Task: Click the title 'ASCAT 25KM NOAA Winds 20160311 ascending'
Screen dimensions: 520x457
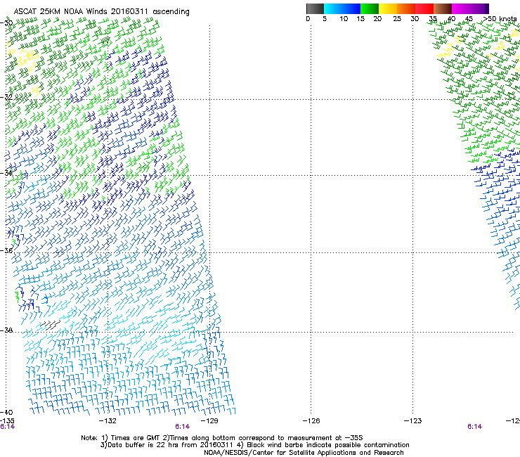Action: click(x=101, y=12)
